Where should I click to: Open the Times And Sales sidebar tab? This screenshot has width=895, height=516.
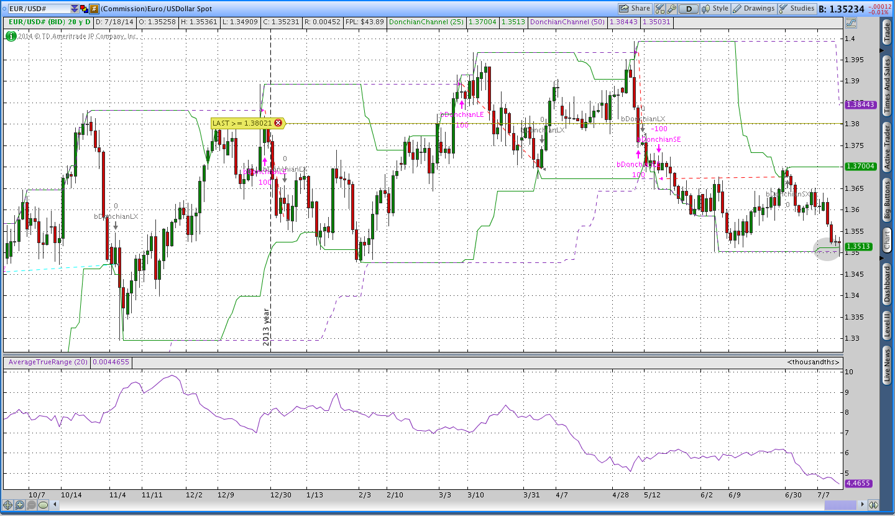887,85
